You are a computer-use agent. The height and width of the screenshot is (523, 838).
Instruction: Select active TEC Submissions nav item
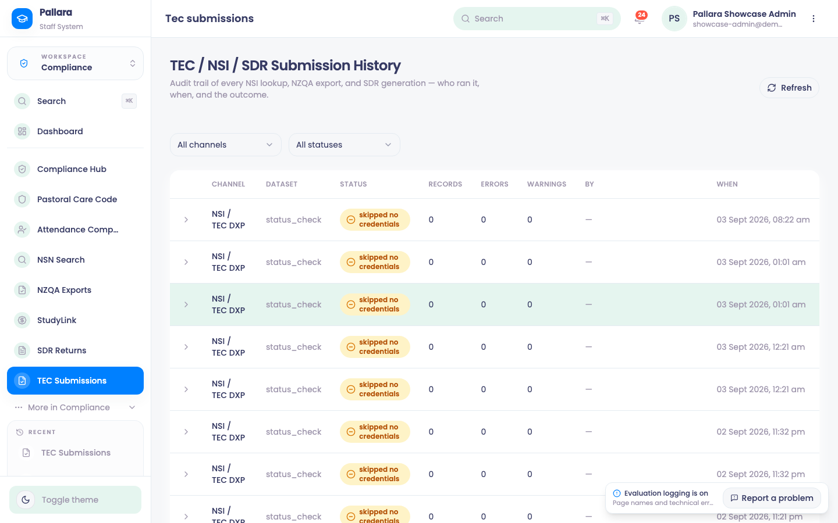click(x=75, y=381)
